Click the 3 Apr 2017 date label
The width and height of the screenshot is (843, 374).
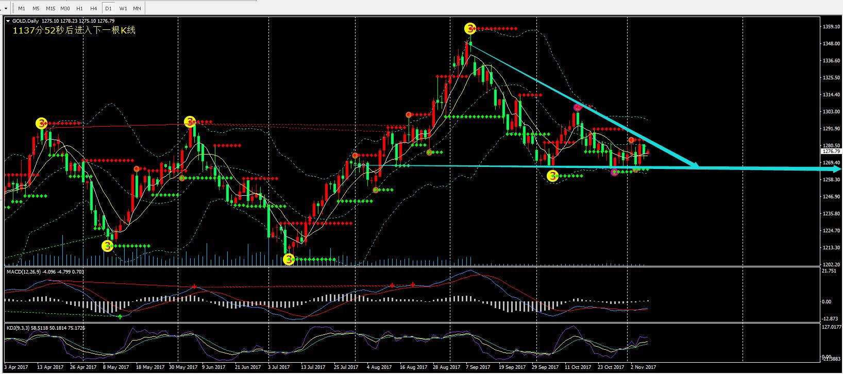click(16, 367)
